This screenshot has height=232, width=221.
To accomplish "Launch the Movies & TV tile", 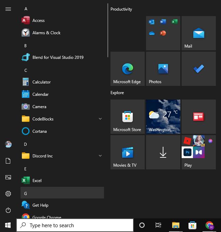I will point(128,152).
